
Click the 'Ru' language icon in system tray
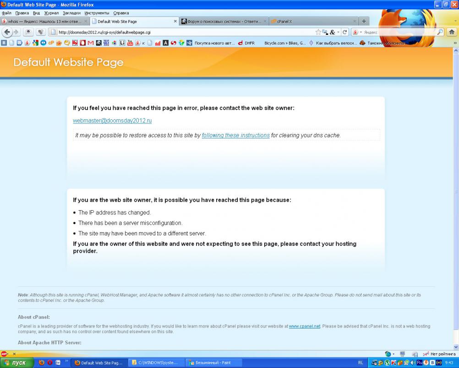point(420,362)
